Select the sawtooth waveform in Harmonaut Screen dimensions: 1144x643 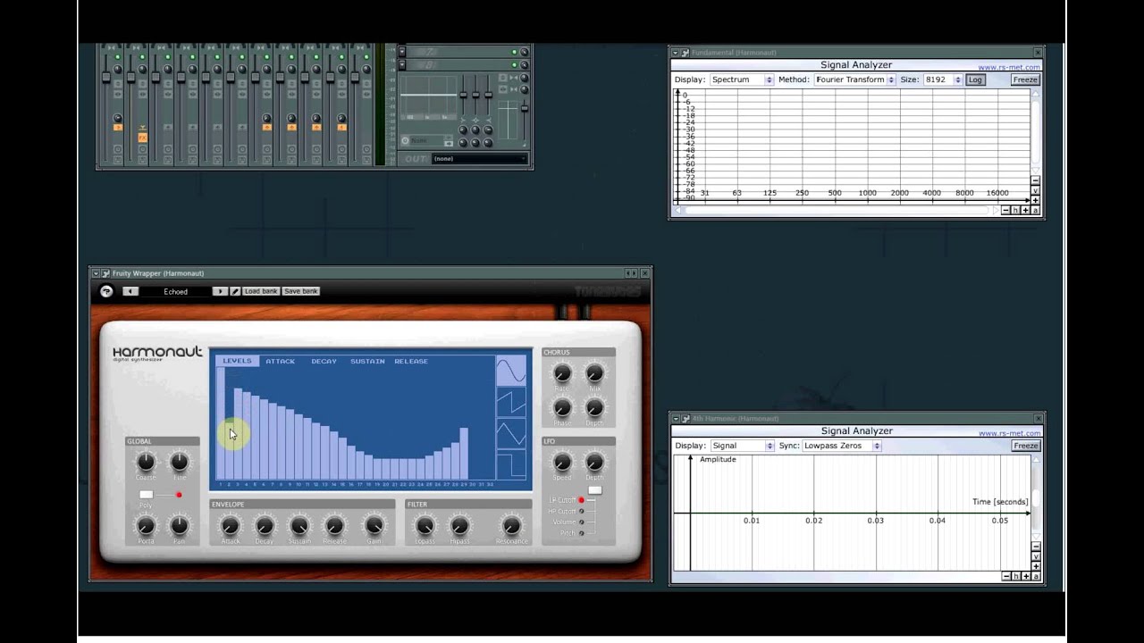[511, 402]
